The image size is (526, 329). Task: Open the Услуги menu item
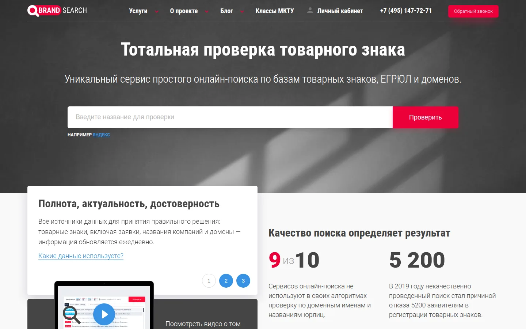coord(138,11)
